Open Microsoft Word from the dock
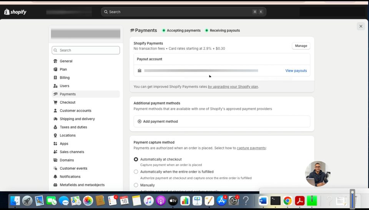The height and width of the screenshot is (210, 369). pyautogui.click(x=263, y=201)
